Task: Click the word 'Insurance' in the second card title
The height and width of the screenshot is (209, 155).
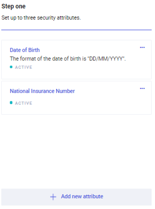Action: click(x=43, y=91)
